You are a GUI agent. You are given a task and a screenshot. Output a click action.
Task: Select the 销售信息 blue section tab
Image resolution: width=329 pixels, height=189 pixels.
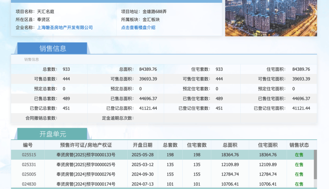[52, 49]
